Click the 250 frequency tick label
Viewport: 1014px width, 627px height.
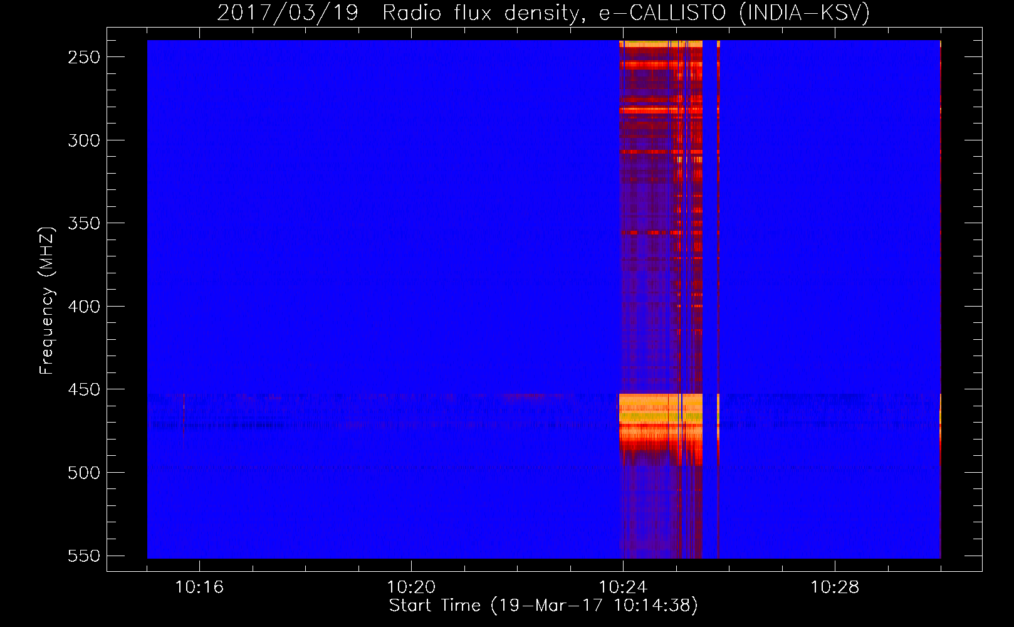click(x=84, y=57)
